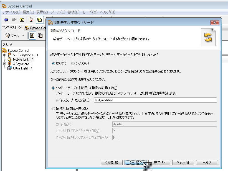The image size is (228, 171).
Task: Open the 編集(E) menu
Action: tap(28, 12)
